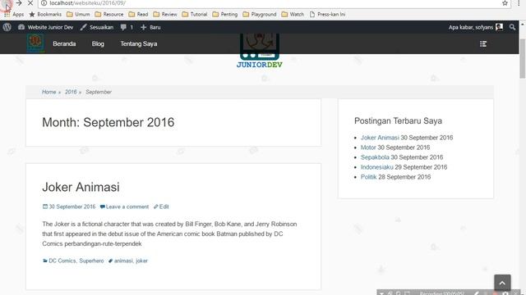The height and width of the screenshot is (295, 526).
Task: Open the DC Comics category link
Action: coord(62,261)
